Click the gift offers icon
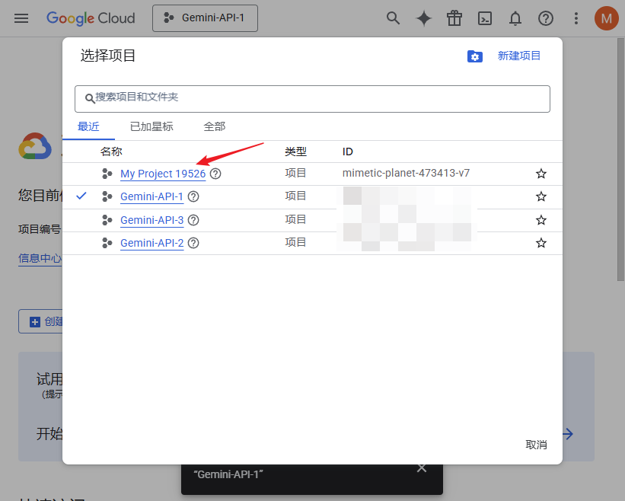The width and height of the screenshot is (625, 501). point(454,18)
